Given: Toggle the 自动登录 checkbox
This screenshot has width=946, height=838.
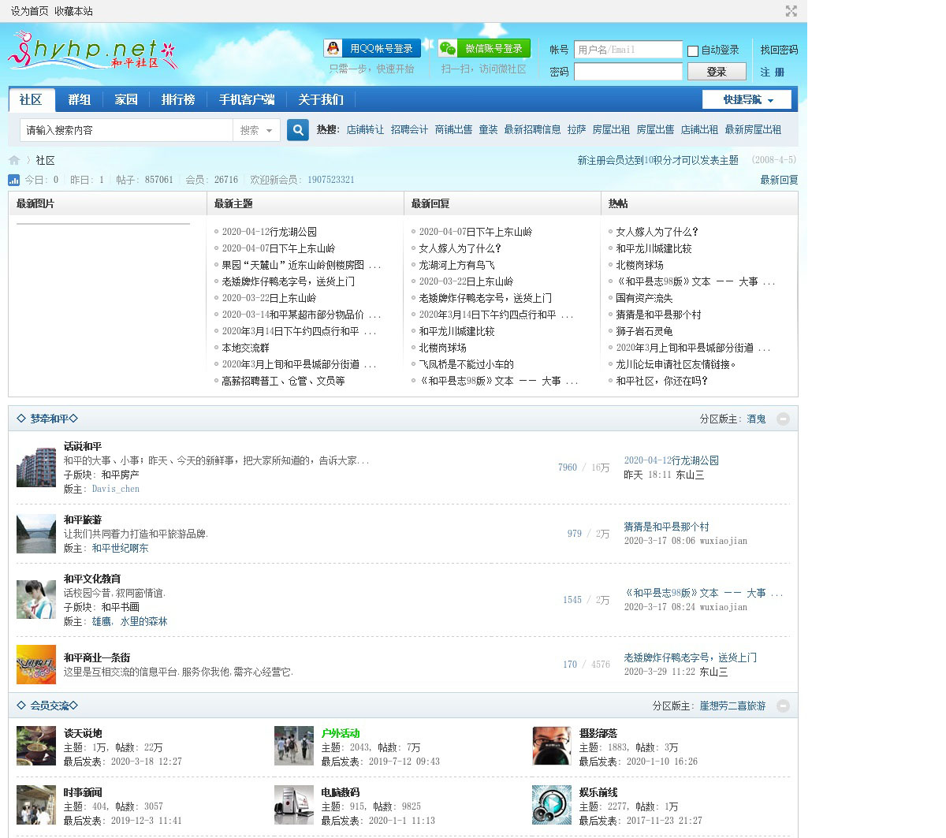Looking at the screenshot, I should point(693,50).
